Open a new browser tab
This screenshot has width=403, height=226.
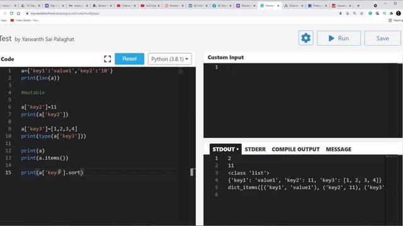[x=358, y=6]
